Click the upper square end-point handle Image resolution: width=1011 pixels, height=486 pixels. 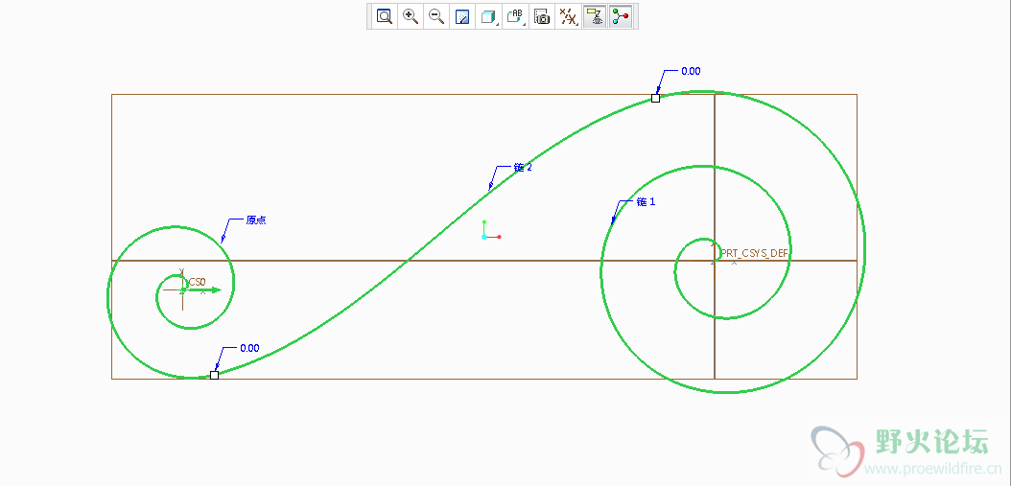click(656, 98)
